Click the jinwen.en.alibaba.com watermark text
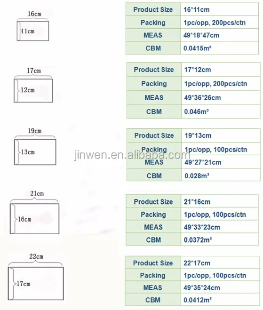The width and height of the screenshot is (263, 310). click(132, 155)
